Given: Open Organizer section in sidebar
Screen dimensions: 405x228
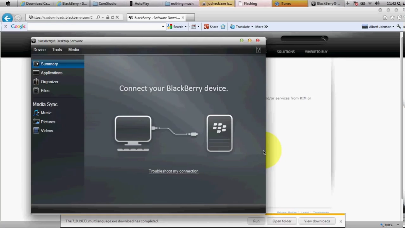Looking at the screenshot, I should coord(58,82).
